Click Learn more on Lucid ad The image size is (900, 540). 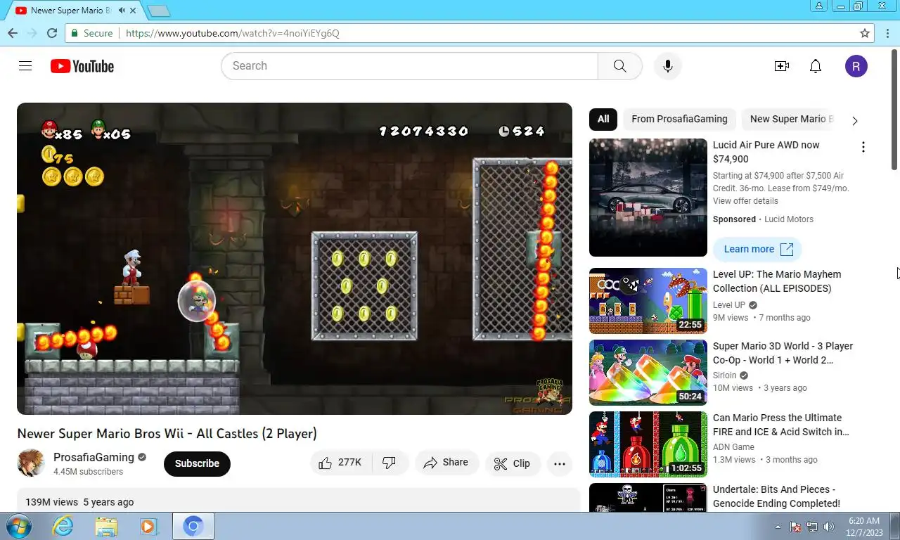pos(757,249)
